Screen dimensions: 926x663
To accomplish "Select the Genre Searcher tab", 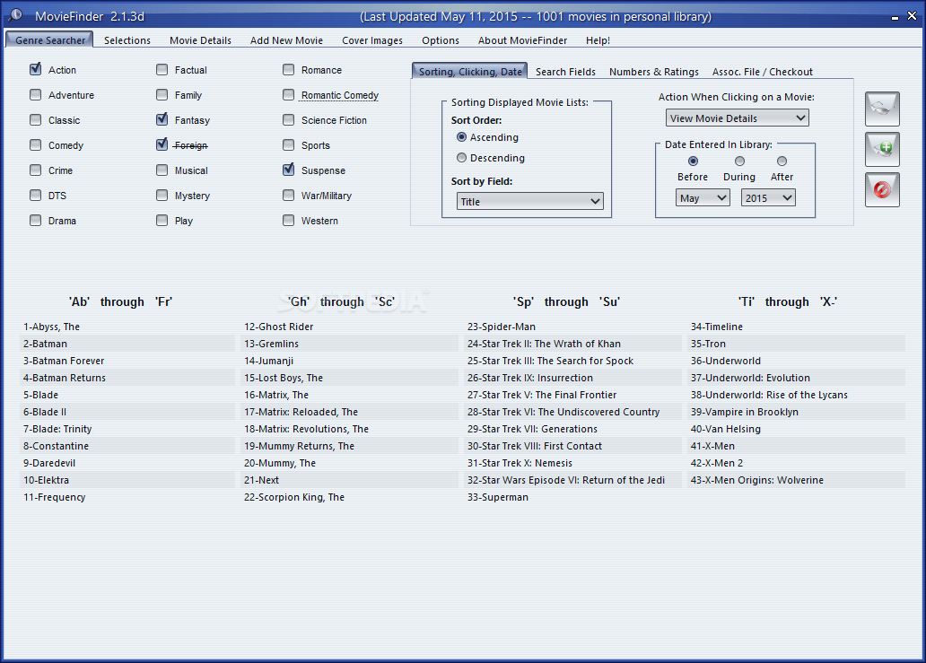I will 49,39.
